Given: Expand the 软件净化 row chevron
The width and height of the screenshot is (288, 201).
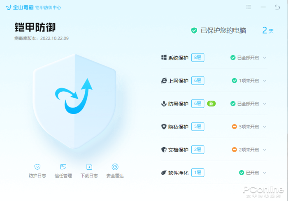Looking at the screenshot, I should pyautogui.click(x=265, y=173).
